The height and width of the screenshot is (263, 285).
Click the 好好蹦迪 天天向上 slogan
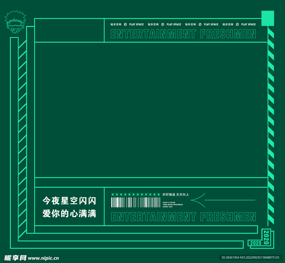[176, 194]
